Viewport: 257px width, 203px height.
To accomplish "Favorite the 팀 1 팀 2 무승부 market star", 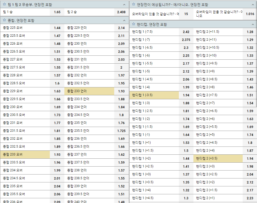I will point(5,4).
